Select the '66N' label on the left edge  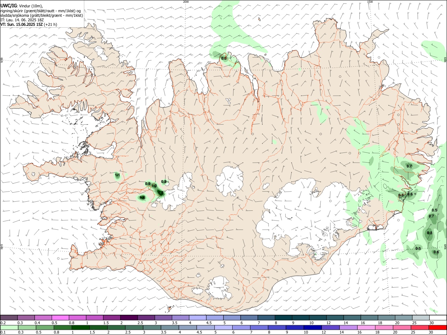tap(2, 60)
